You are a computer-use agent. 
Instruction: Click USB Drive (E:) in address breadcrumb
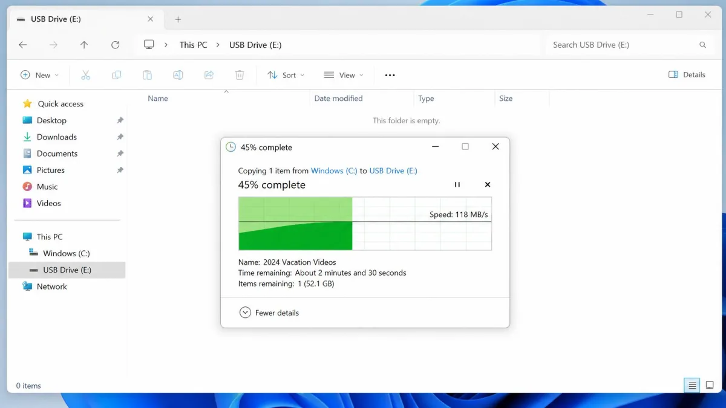coord(255,45)
